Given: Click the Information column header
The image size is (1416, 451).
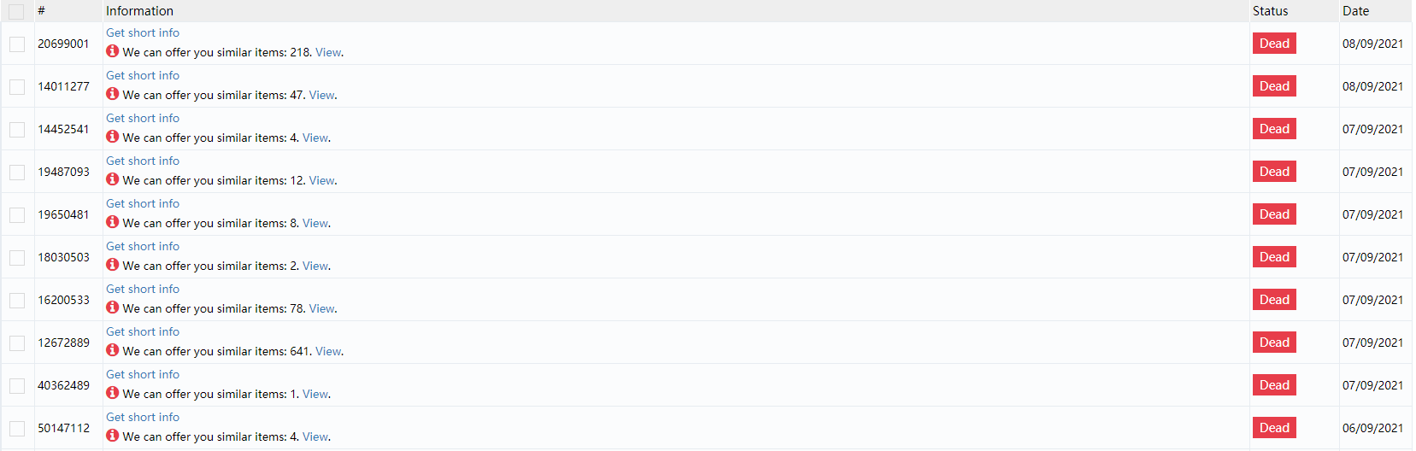Looking at the screenshot, I should click(139, 11).
